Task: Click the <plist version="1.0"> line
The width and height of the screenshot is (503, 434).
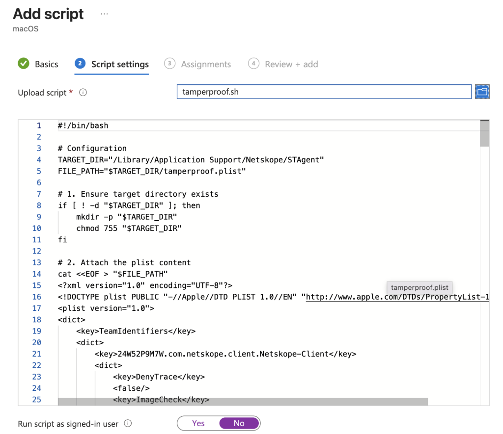Action: (106, 308)
